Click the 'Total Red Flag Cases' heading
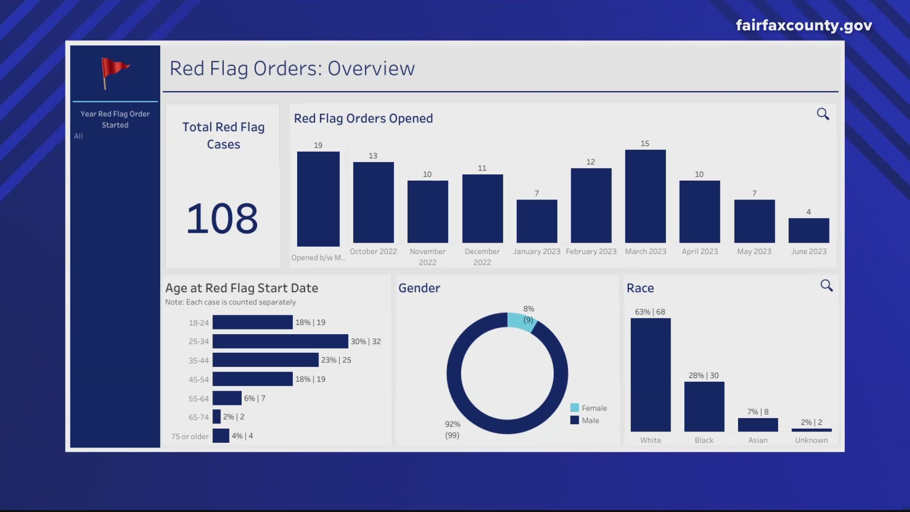This screenshot has width=910, height=512. [x=223, y=136]
